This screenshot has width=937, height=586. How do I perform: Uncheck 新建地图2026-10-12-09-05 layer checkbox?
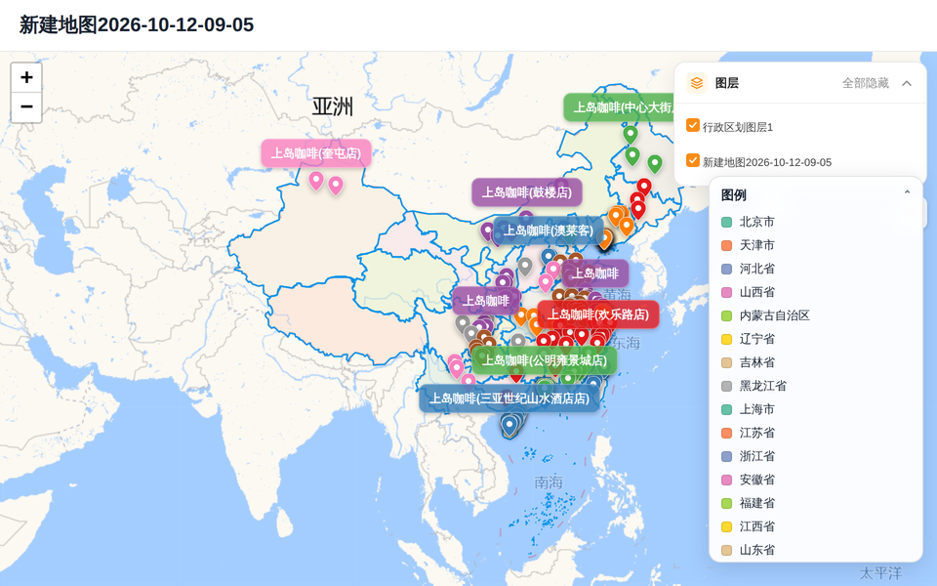pos(693,161)
